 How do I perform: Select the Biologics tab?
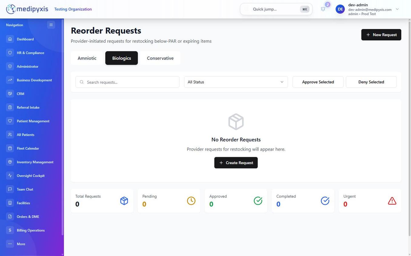click(122, 58)
